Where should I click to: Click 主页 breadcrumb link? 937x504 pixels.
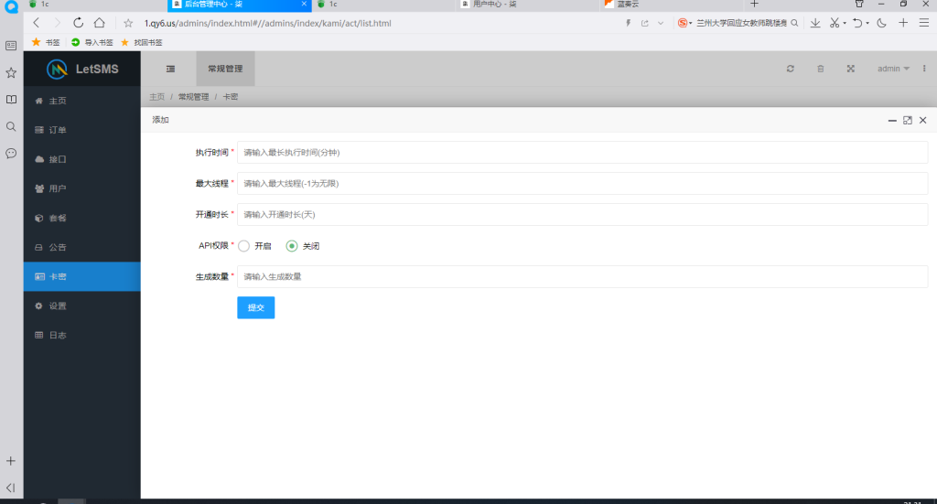pos(157,97)
